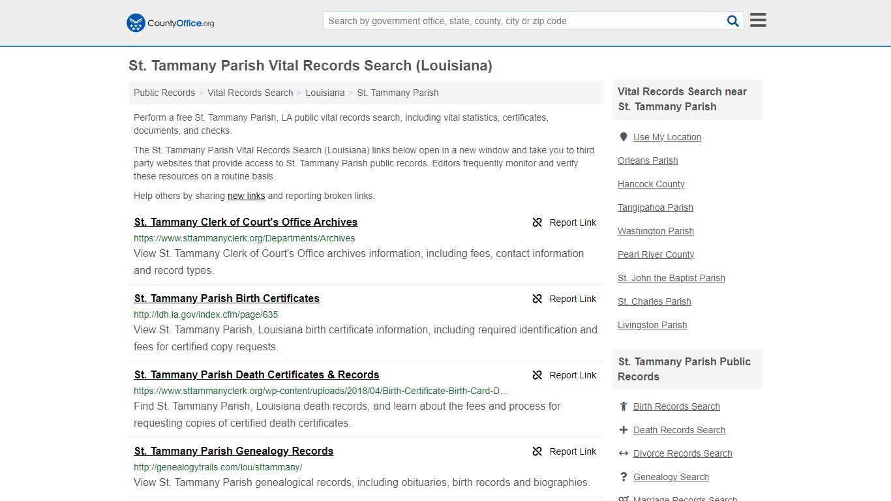Click Report Link icon for Genealogy Records
891x501 pixels.
click(537, 451)
